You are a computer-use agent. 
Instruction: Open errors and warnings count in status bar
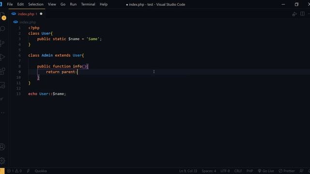tap(14, 171)
